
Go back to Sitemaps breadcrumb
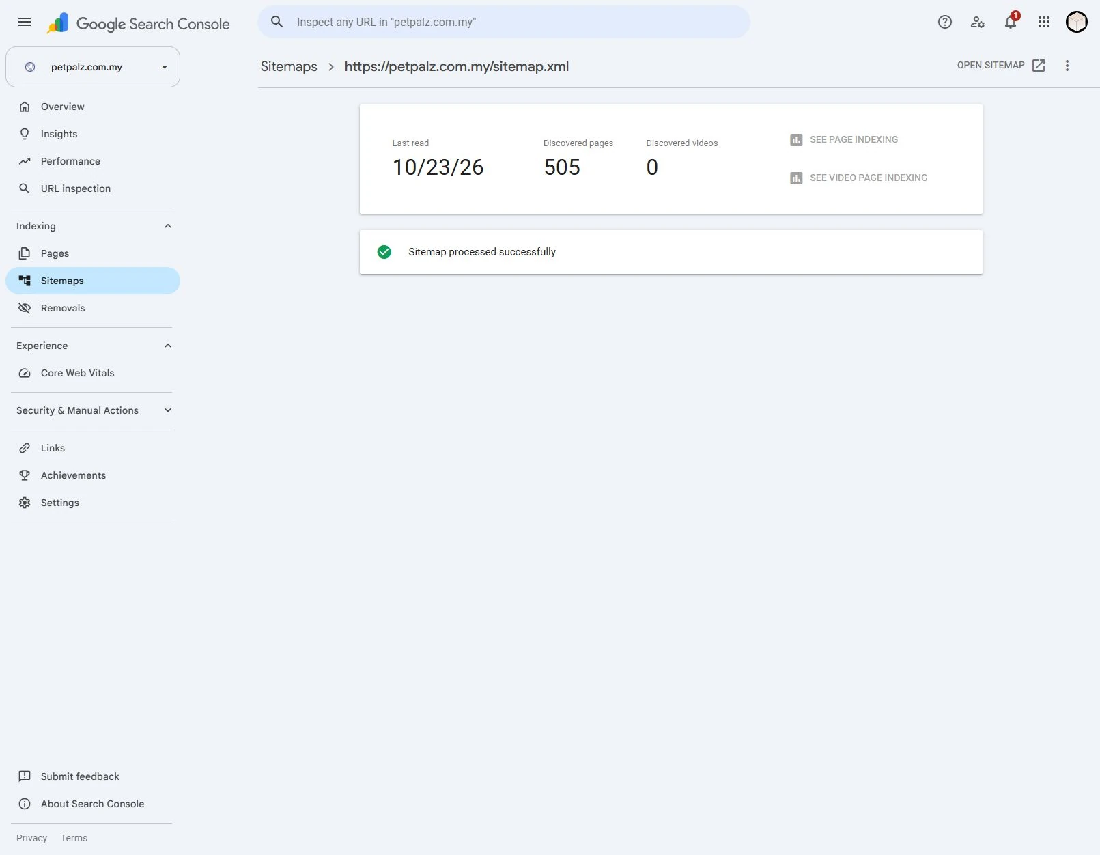coord(289,66)
